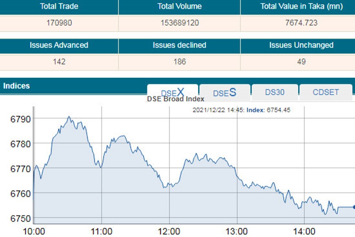The height and width of the screenshot is (237, 355).
Task: Click the Total Trade column header
Action: tap(59, 6)
